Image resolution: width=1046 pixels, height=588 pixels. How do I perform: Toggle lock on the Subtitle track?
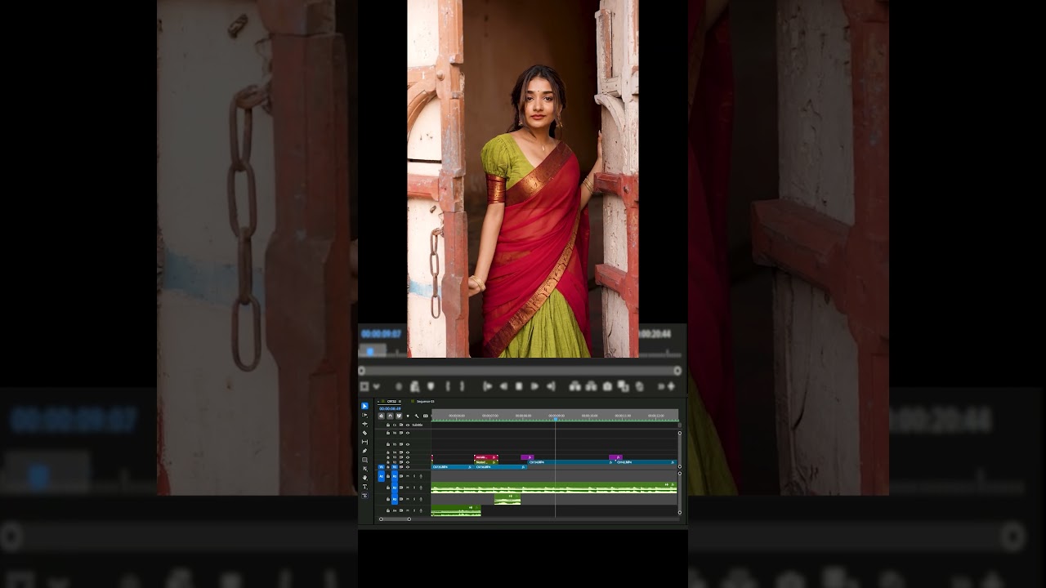(x=388, y=425)
